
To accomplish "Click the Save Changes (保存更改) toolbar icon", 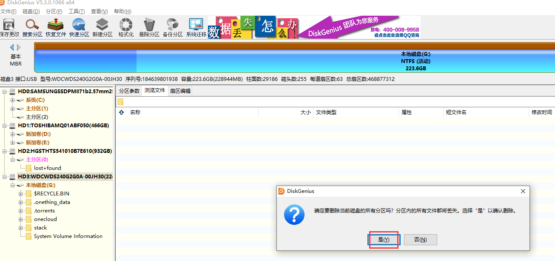I will click(x=9, y=28).
